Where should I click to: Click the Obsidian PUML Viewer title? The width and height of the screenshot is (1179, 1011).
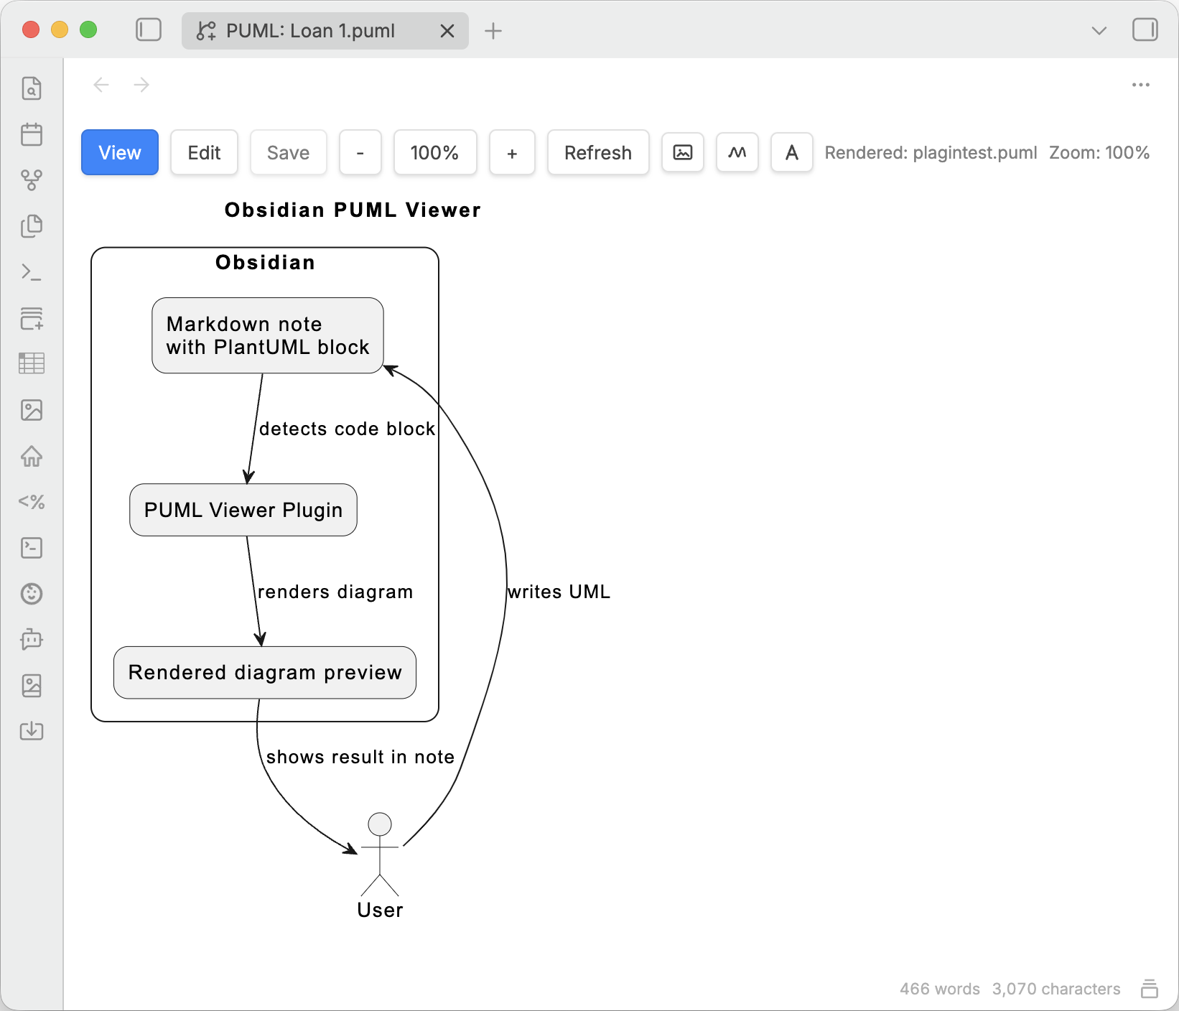pyautogui.click(x=353, y=210)
